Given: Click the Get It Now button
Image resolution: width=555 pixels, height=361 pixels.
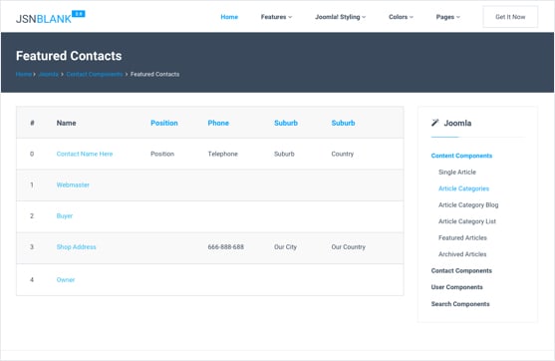Looking at the screenshot, I should click(x=510, y=17).
